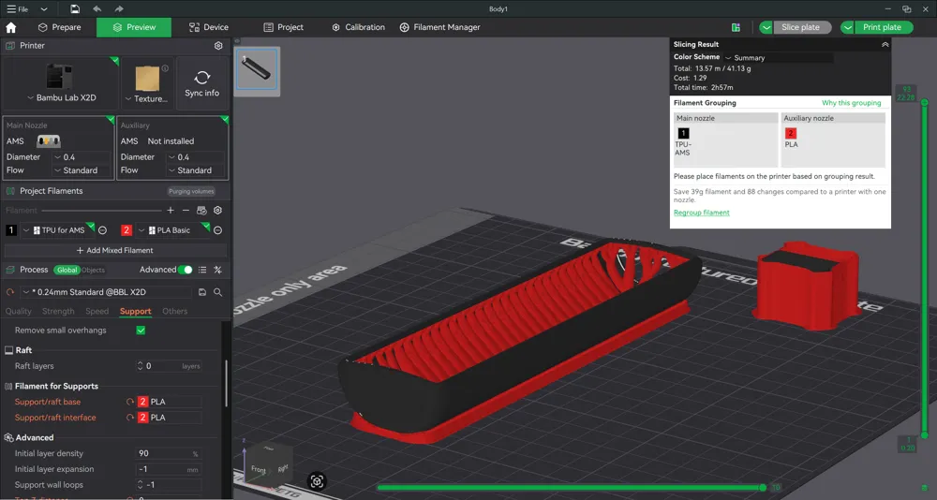
Task: Change Main Nozzle diameter dropdown
Action: [x=82, y=157]
